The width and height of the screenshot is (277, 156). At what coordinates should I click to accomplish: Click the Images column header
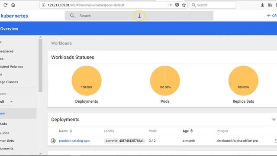point(222,131)
